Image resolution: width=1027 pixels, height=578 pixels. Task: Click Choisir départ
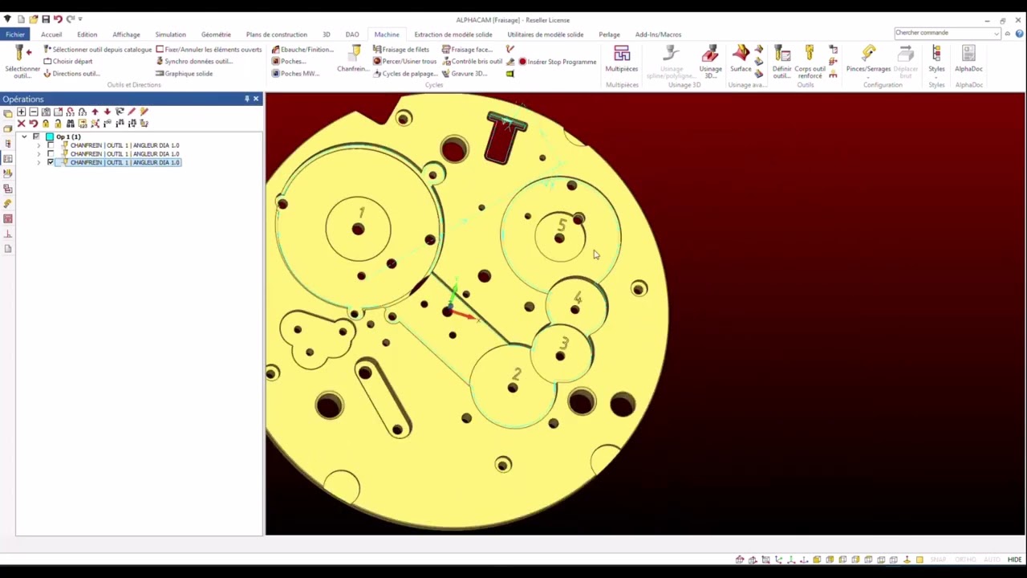(x=67, y=62)
